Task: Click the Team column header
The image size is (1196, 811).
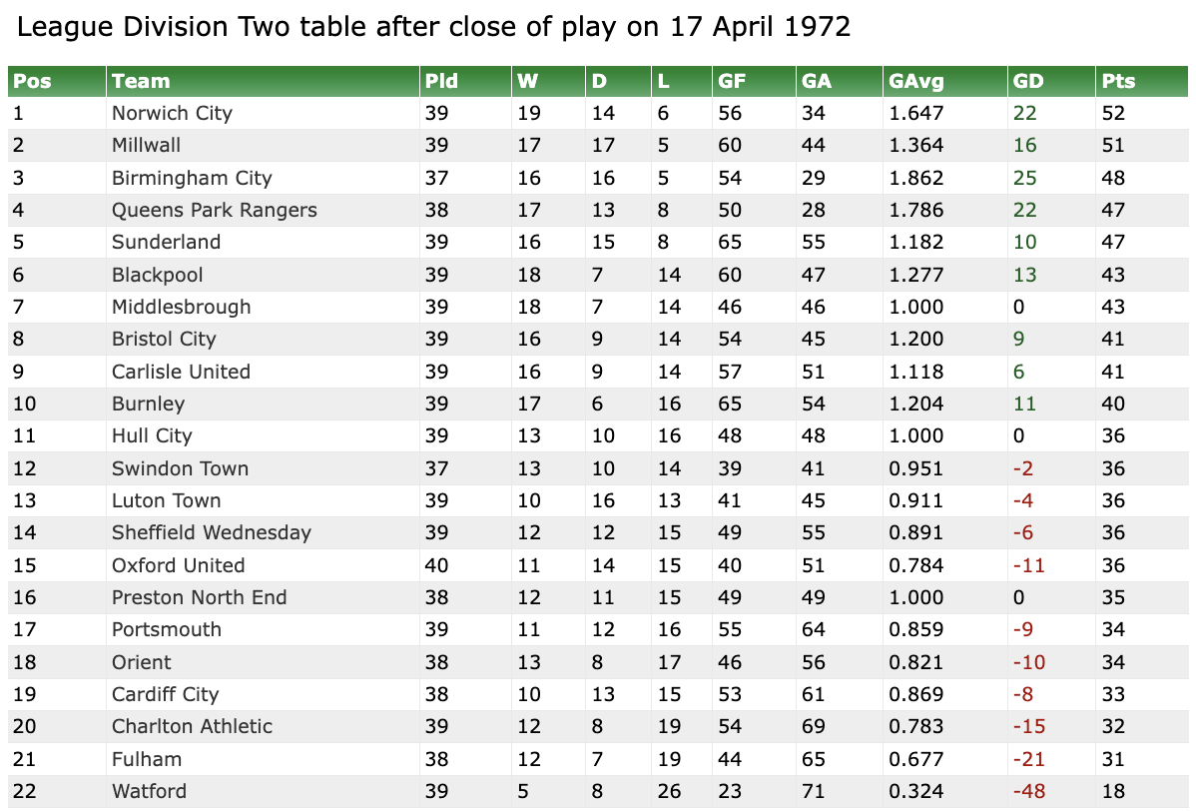Action: point(141,82)
